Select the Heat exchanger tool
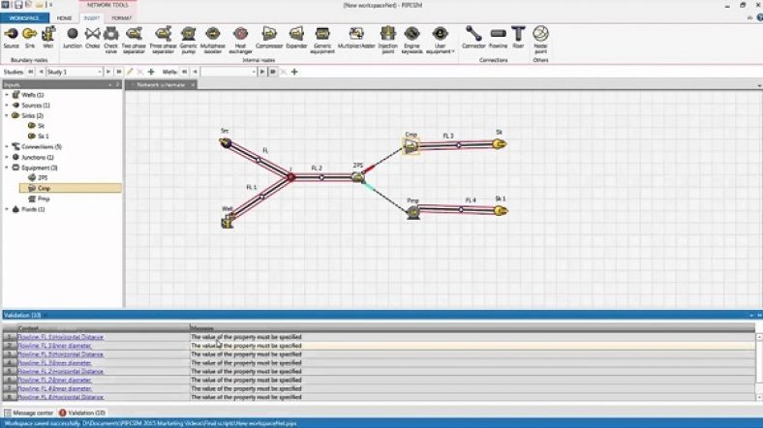The height and width of the screenshot is (428, 763). pyautogui.click(x=240, y=40)
